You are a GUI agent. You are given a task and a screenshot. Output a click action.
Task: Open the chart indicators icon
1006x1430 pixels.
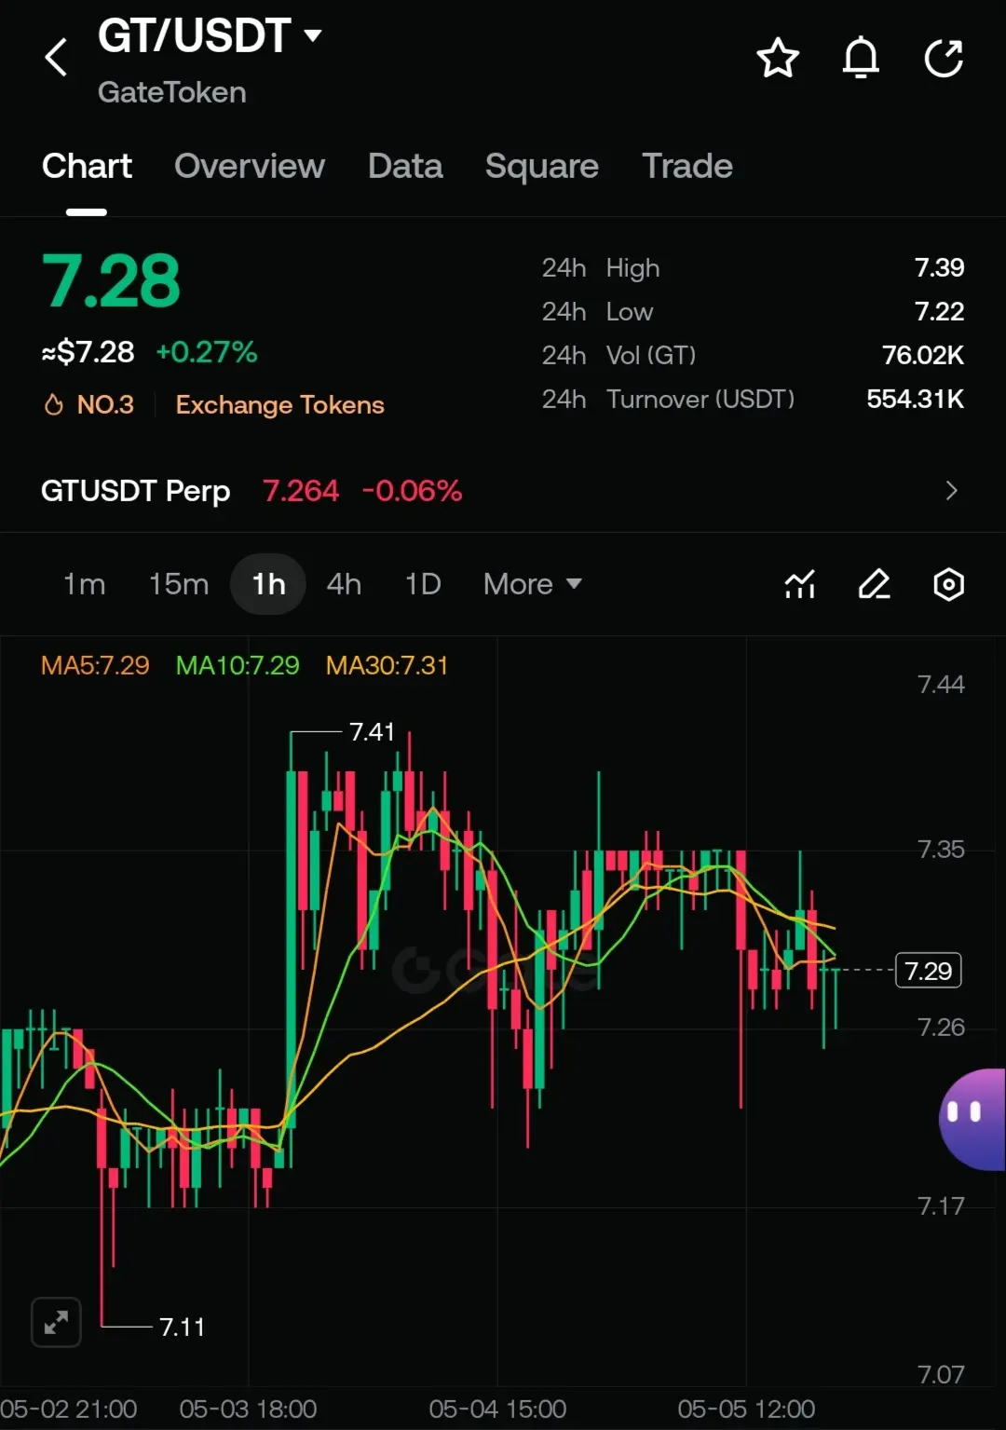(x=800, y=584)
